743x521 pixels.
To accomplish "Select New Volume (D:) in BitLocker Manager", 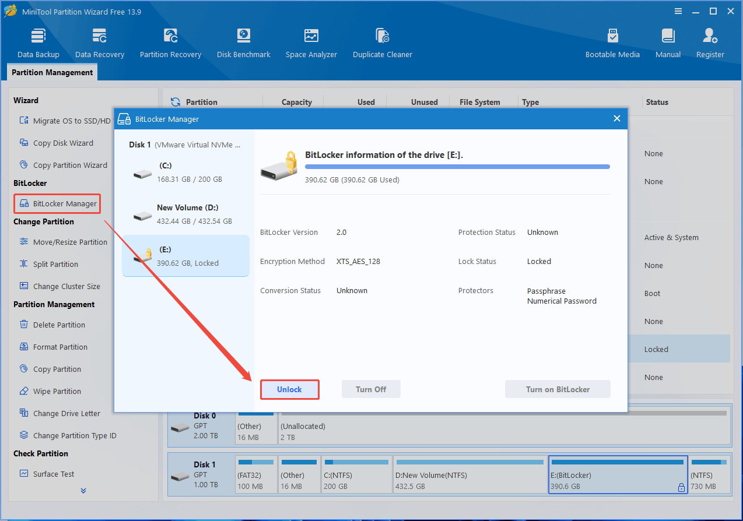I will click(185, 214).
